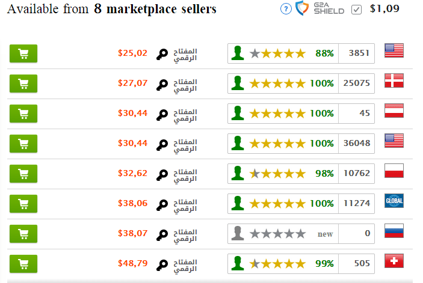
Task: Click the key icon next to $38,06
Action: click(162, 205)
